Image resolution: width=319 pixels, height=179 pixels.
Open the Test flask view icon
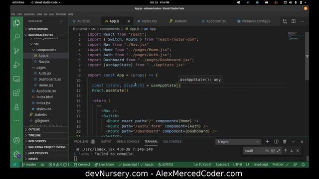pyautogui.click(x=16, y=107)
